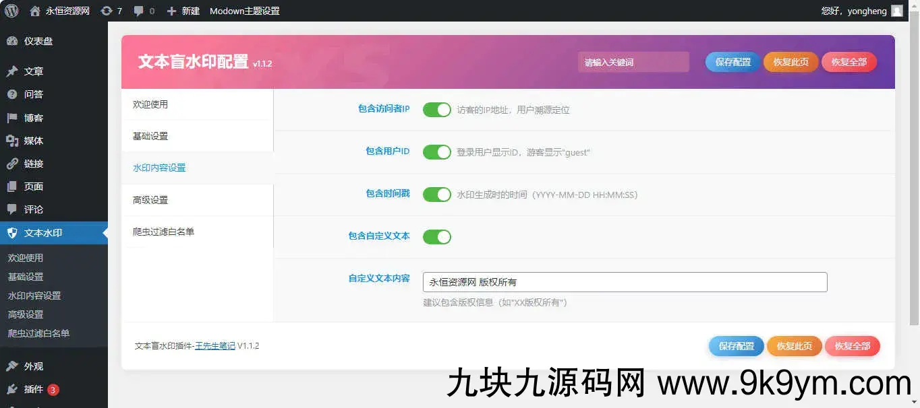
Task: Open 仪表盘 dashboard in sidebar
Action: [x=38, y=41]
